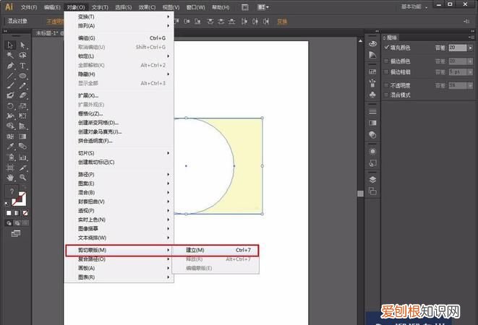
Task: Enable the 不透明度 checkbox
Action: [x=386, y=85]
